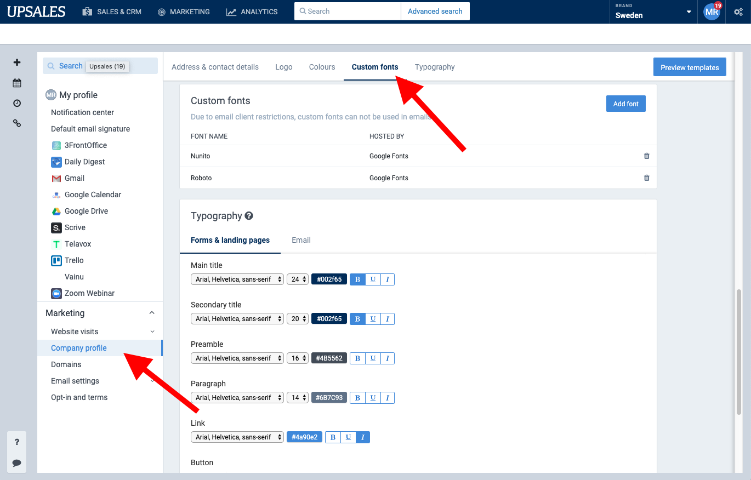Delete the Nunito custom font

[x=646, y=156]
